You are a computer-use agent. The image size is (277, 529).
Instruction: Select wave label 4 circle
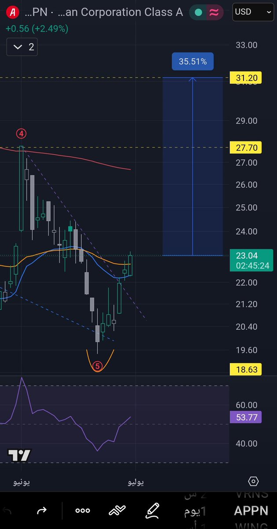22,134
